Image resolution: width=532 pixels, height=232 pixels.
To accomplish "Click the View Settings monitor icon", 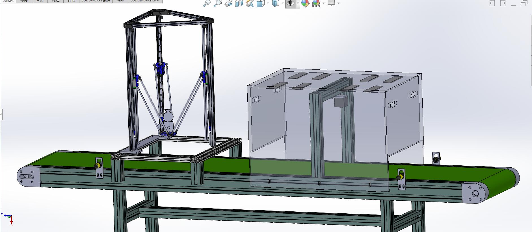I will [331, 3].
